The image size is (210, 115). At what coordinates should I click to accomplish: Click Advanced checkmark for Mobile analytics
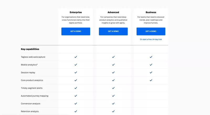pyautogui.click(x=113, y=65)
